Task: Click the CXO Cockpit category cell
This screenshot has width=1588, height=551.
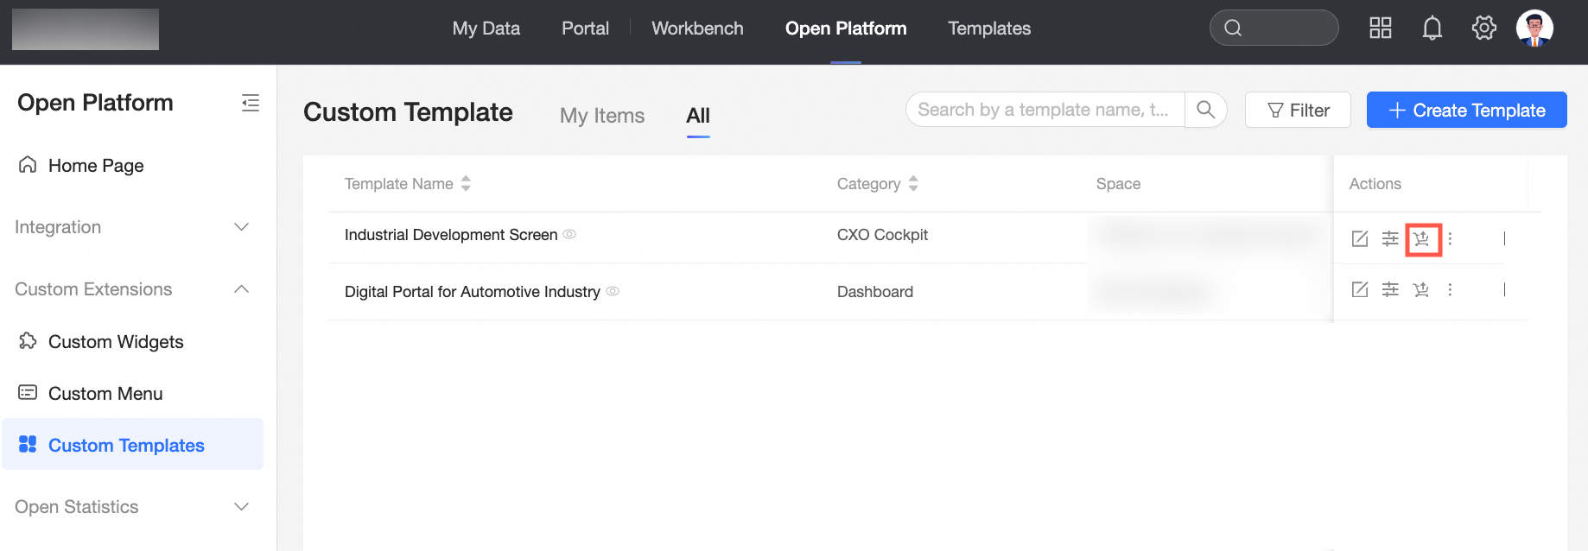Action: tap(882, 235)
